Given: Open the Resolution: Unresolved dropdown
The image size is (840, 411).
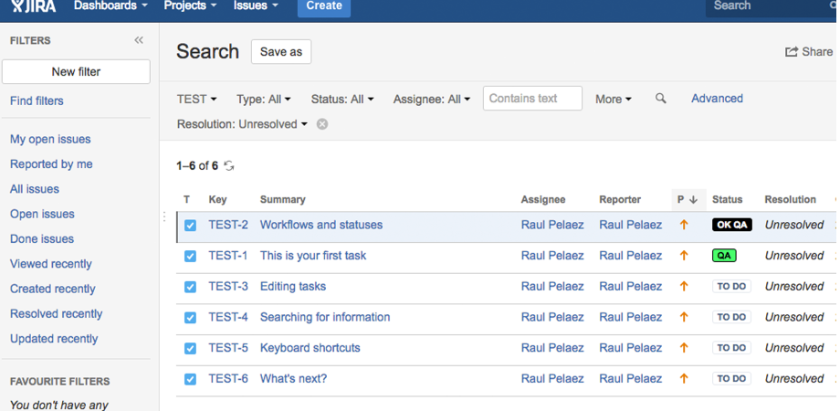Looking at the screenshot, I should (x=242, y=124).
